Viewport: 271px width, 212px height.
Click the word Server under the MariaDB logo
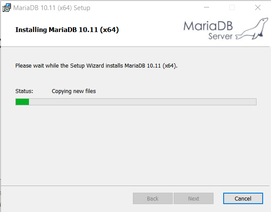click(x=220, y=36)
